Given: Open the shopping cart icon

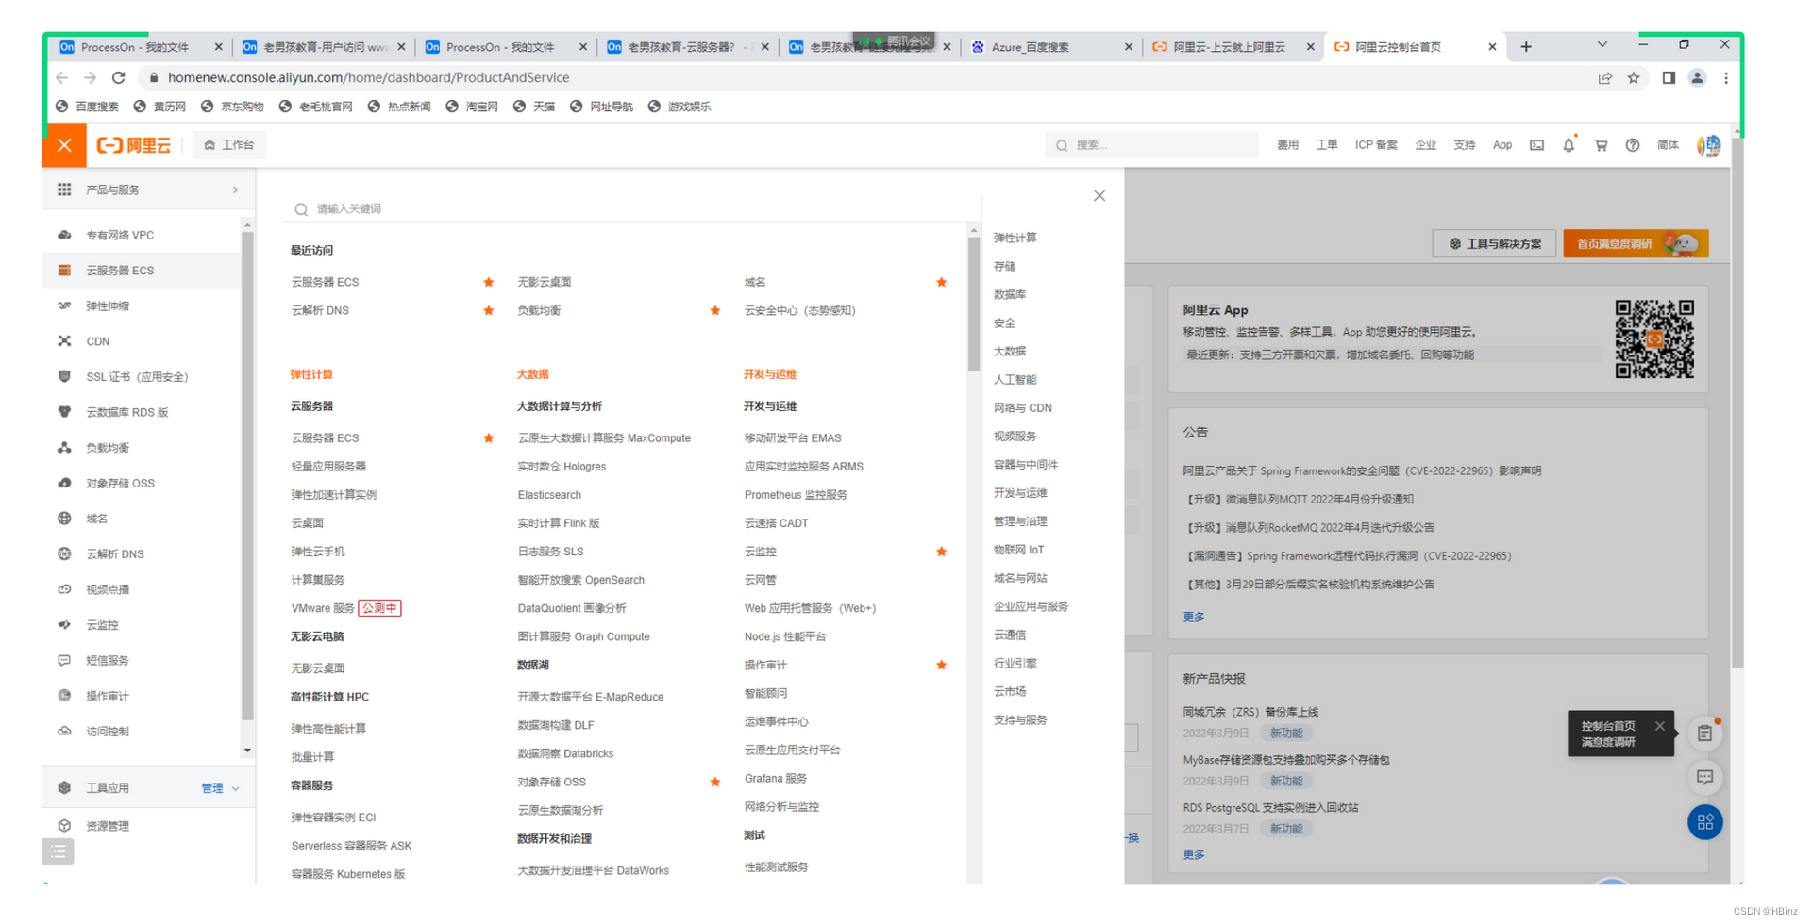Looking at the screenshot, I should (x=1601, y=145).
